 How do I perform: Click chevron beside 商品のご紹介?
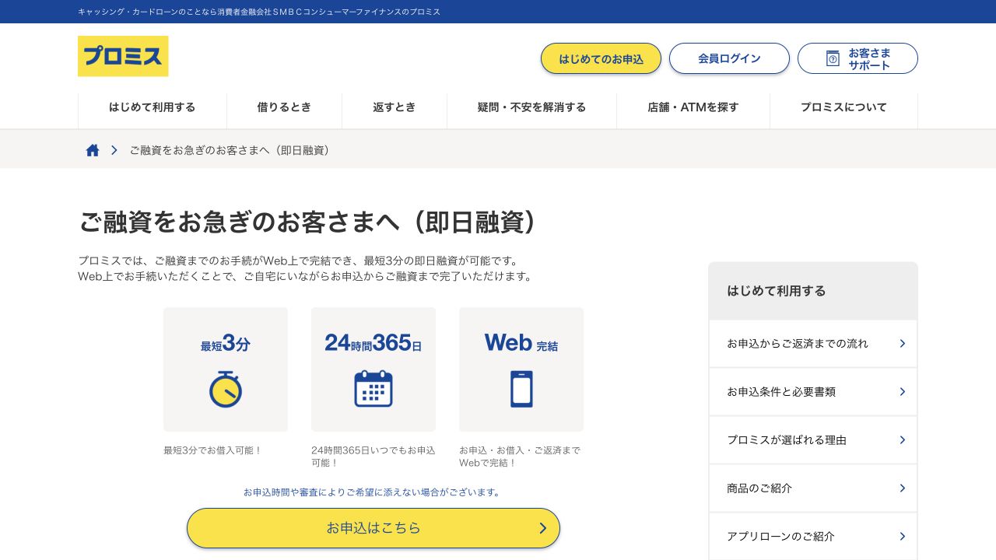(x=903, y=488)
